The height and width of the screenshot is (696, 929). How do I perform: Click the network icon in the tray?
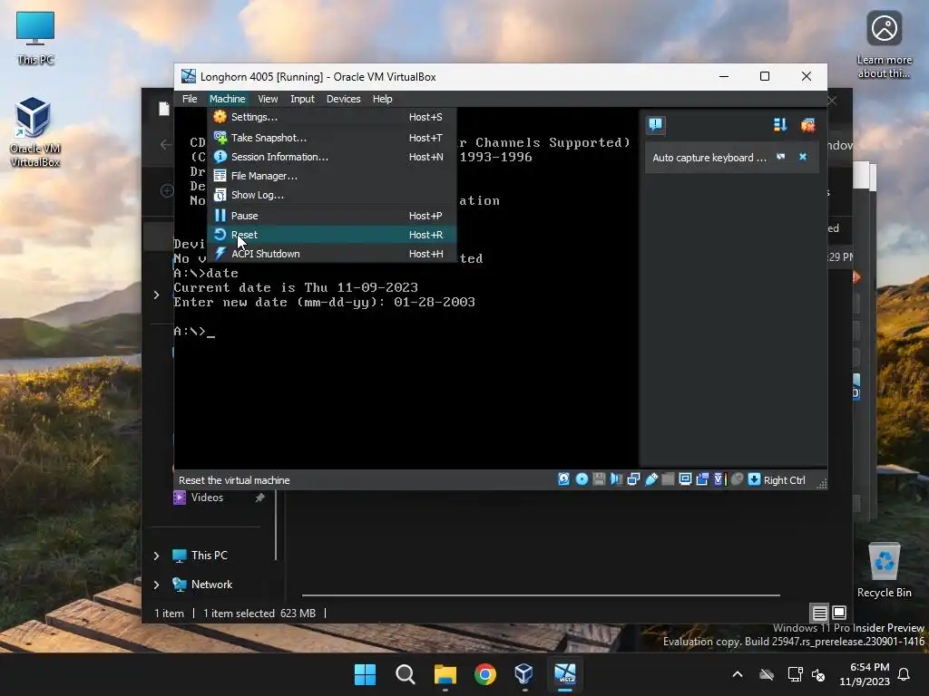click(795, 674)
